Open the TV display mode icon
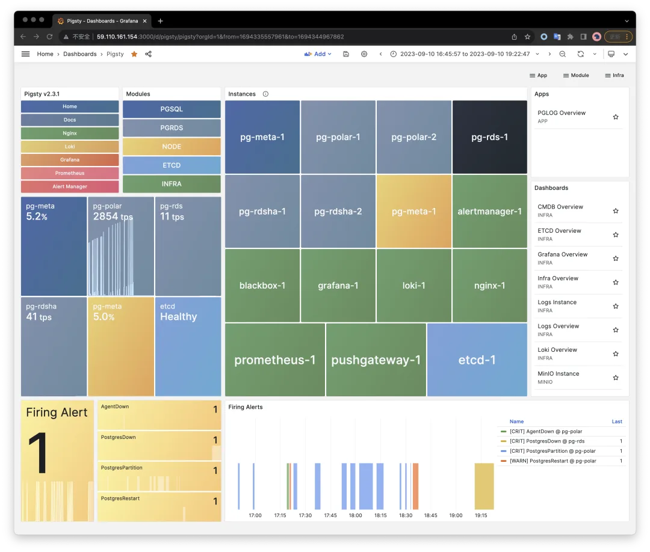 point(611,54)
